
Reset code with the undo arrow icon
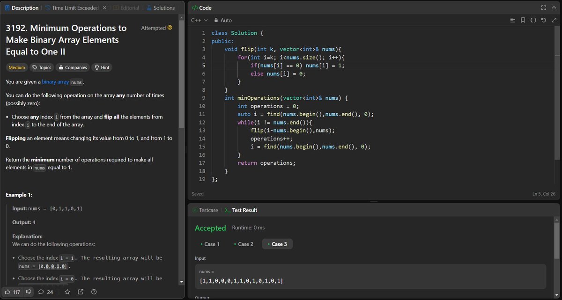(543, 21)
